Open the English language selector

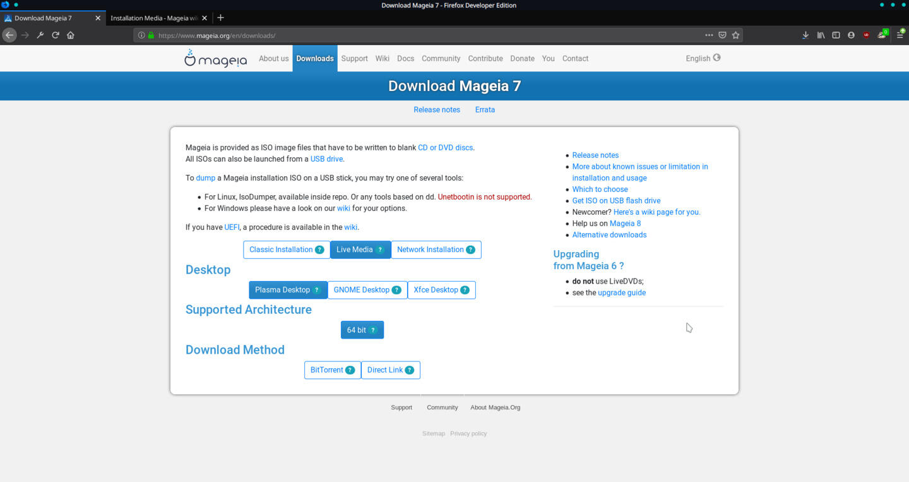click(703, 58)
